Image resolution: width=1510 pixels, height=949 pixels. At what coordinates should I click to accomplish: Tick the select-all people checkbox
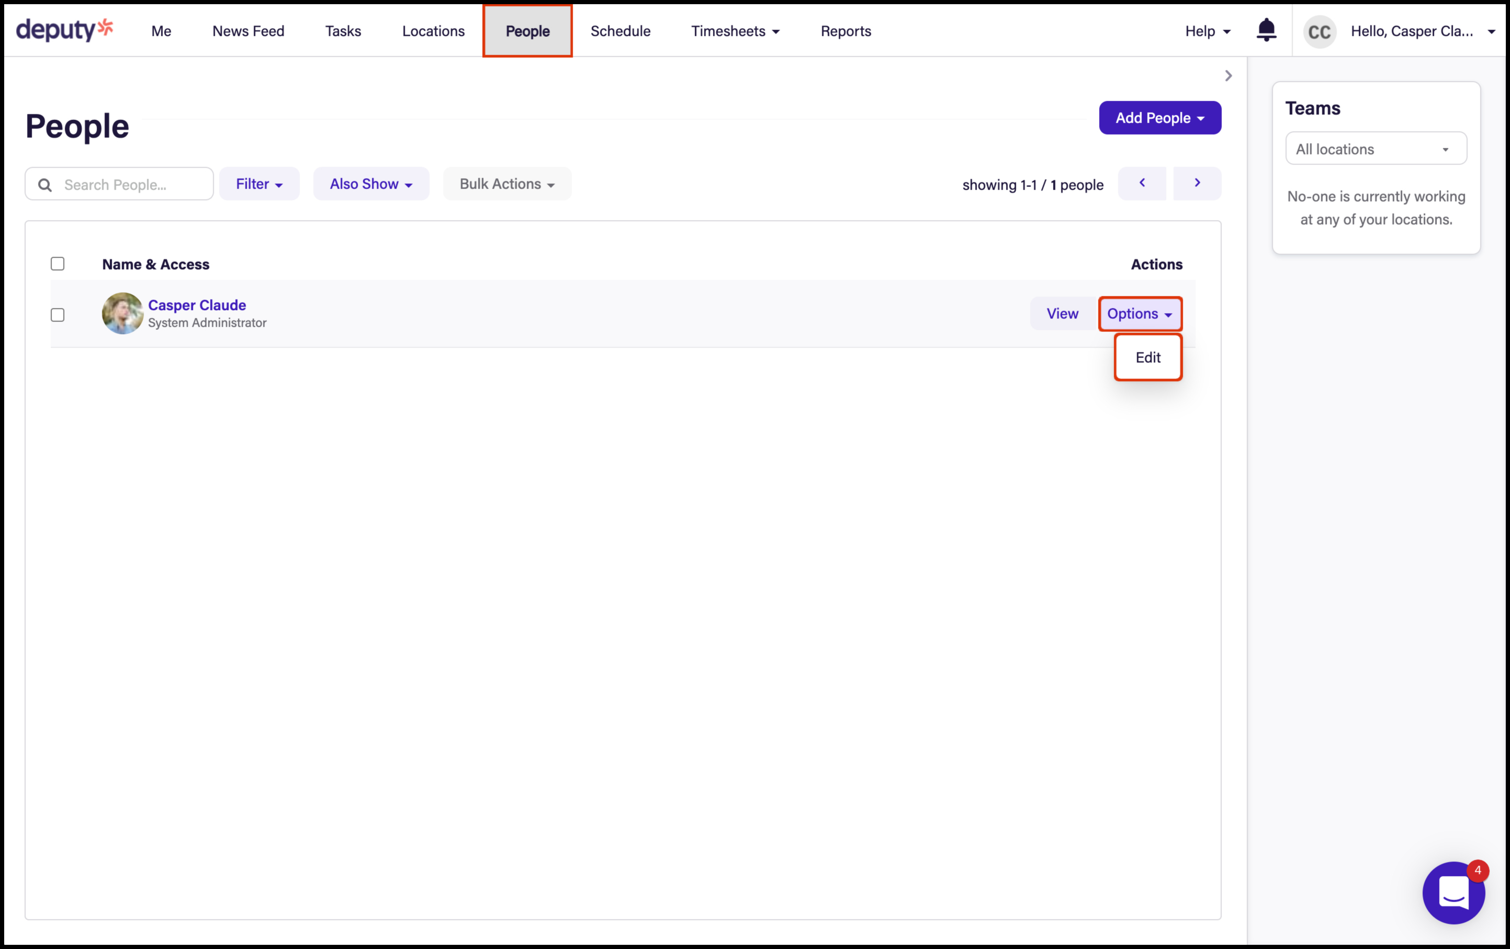coord(58,264)
